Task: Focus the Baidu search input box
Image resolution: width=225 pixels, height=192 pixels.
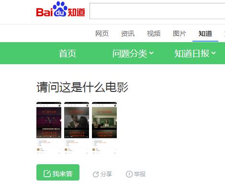Action: [x=157, y=11]
